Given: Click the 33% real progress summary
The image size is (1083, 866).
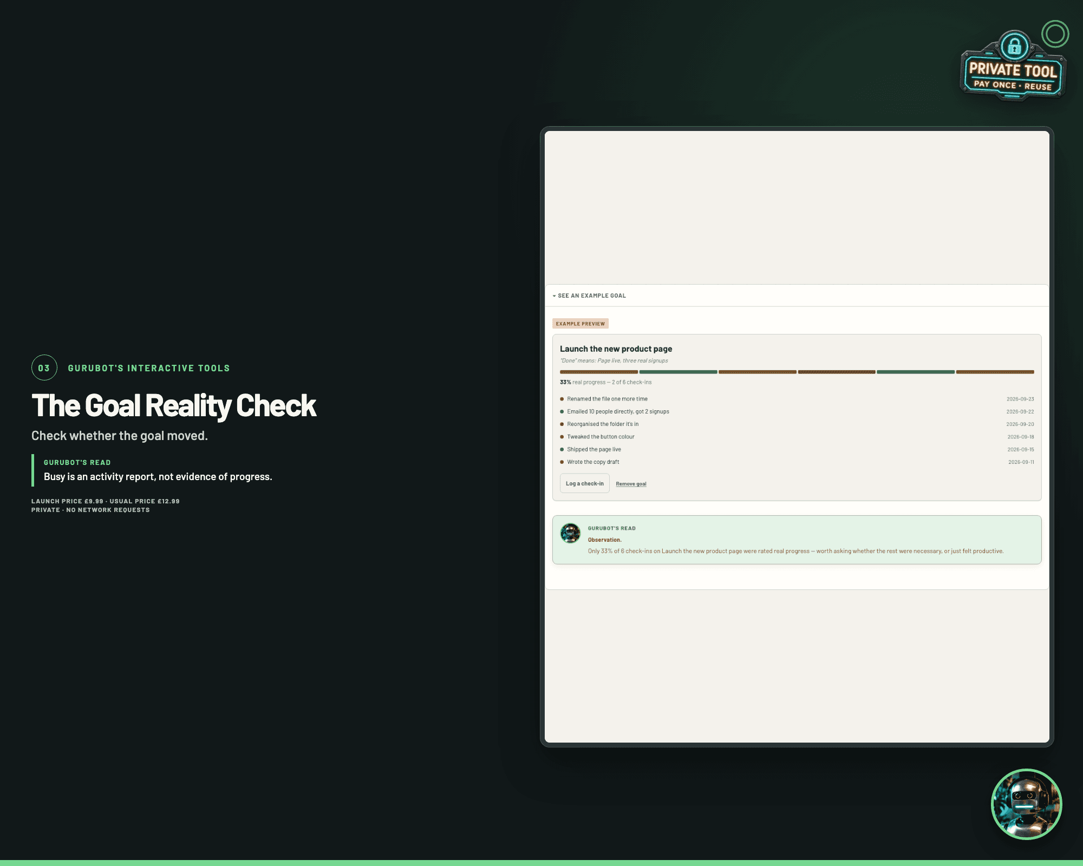Looking at the screenshot, I should click(605, 382).
